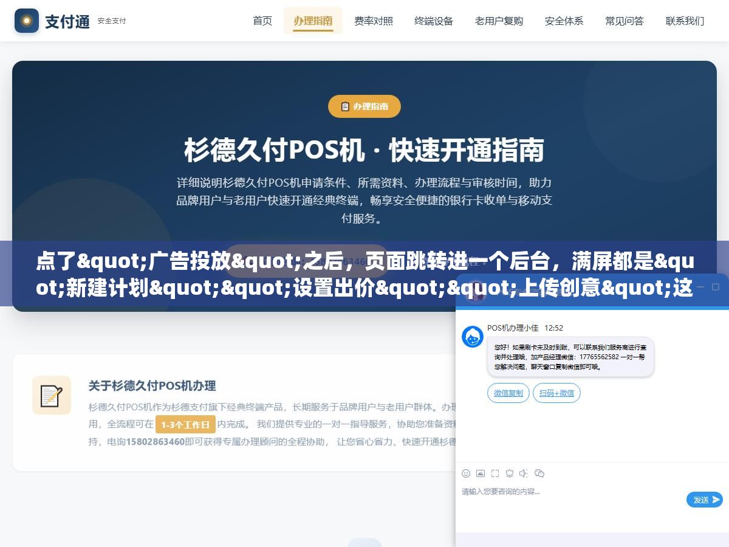Go to the 首页 nav item
This screenshot has height=547, width=729.
(262, 21)
